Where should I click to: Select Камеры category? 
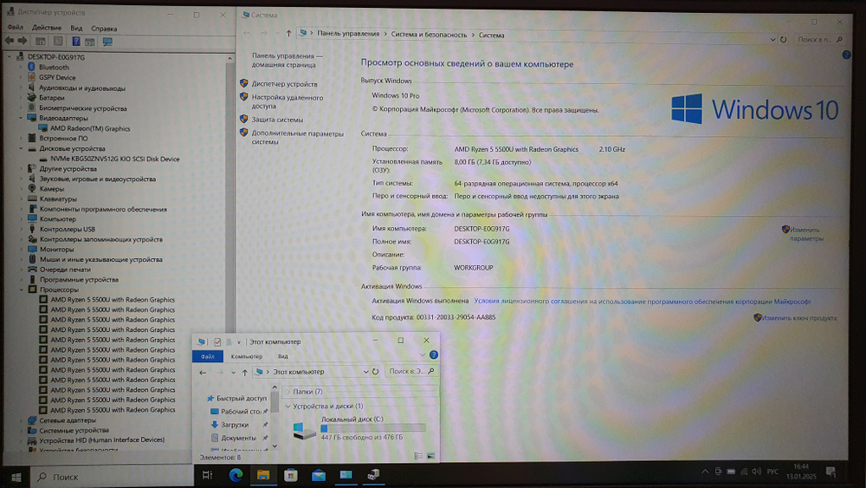51,188
